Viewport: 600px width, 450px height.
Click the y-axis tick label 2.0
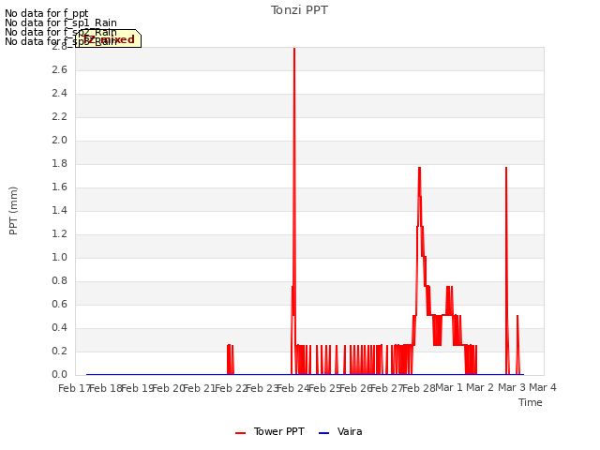pyautogui.click(x=59, y=140)
